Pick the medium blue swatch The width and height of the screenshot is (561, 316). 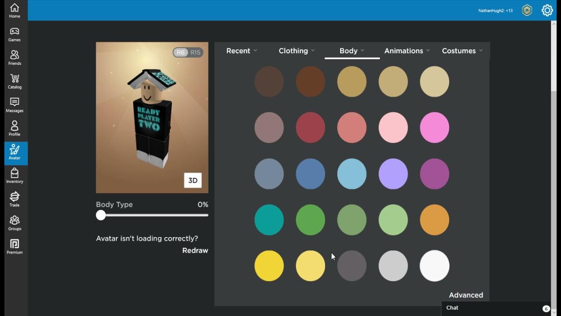pos(310,174)
